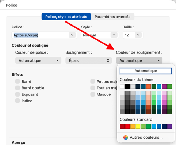The height and width of the screenshot is (145, 176).
Task: Select the dark navy standard color swatch
Action: (x=164, y=126)
